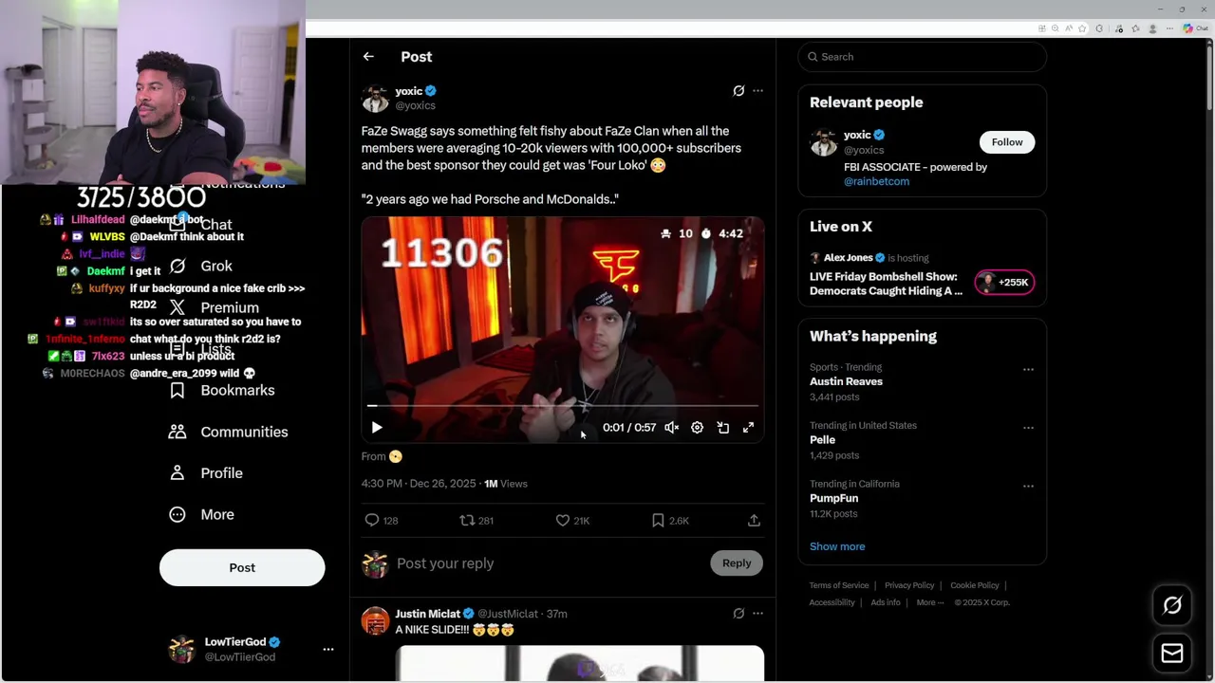Go back with the Post arrow
Image resolution: width=1215 pixels, height=683 pixels.
[x=368, y=57]
